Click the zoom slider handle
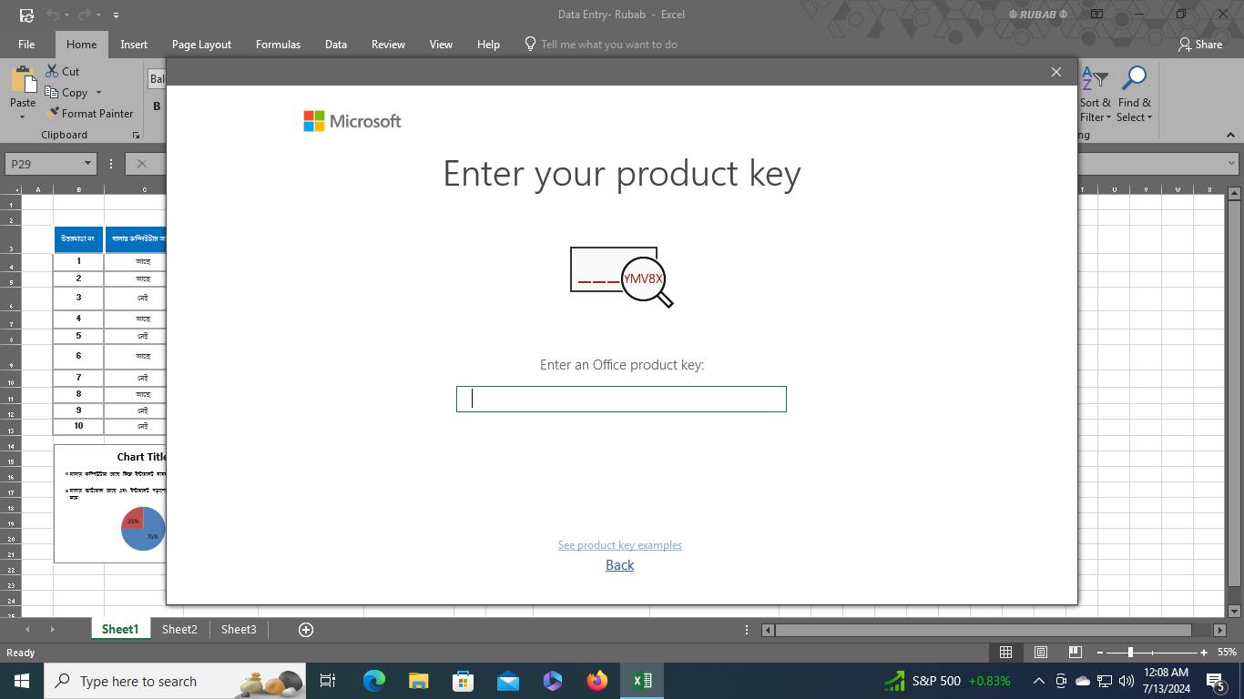This screenshot has height=699, width=1244. (1130, 653)
